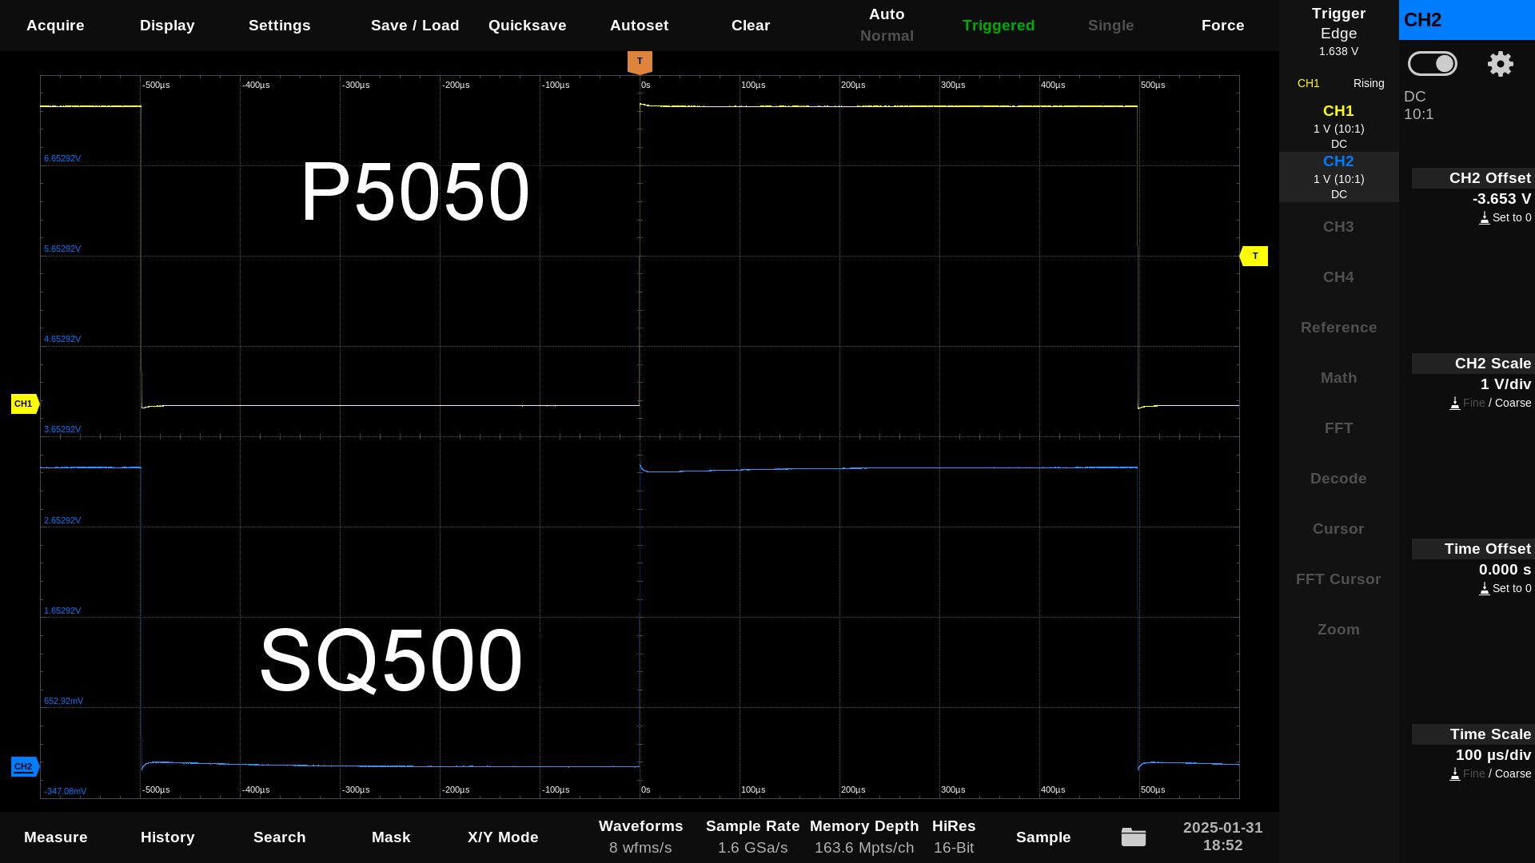Open the Decode panel
The height and width of the screenshot is (863, 1535).
(x=1338, y=479)
